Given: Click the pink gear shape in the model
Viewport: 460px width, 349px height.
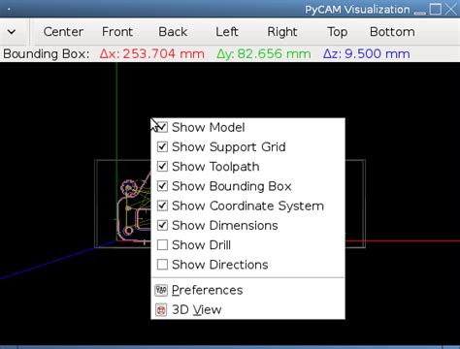Looking at the screenshot, I should pos(128,188).
